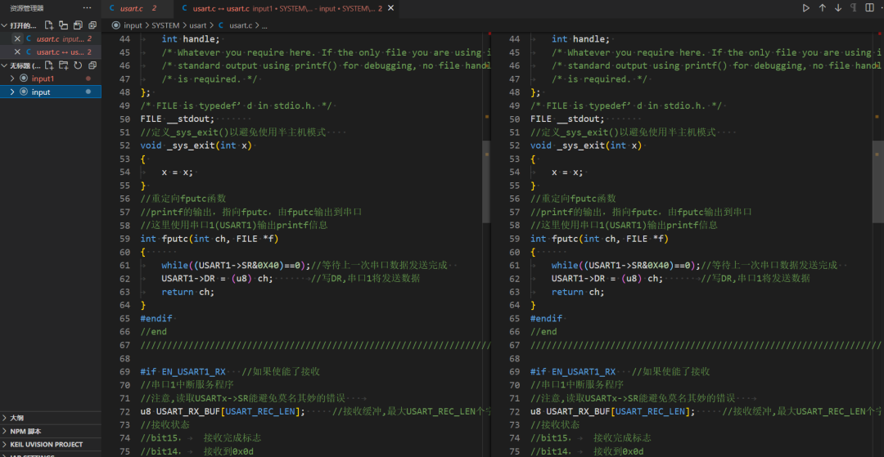Image resolution: width=884 pixels, height=457 pixels.
Task: Click '#endif' in right pane
Action: click(x=546, y=319)
